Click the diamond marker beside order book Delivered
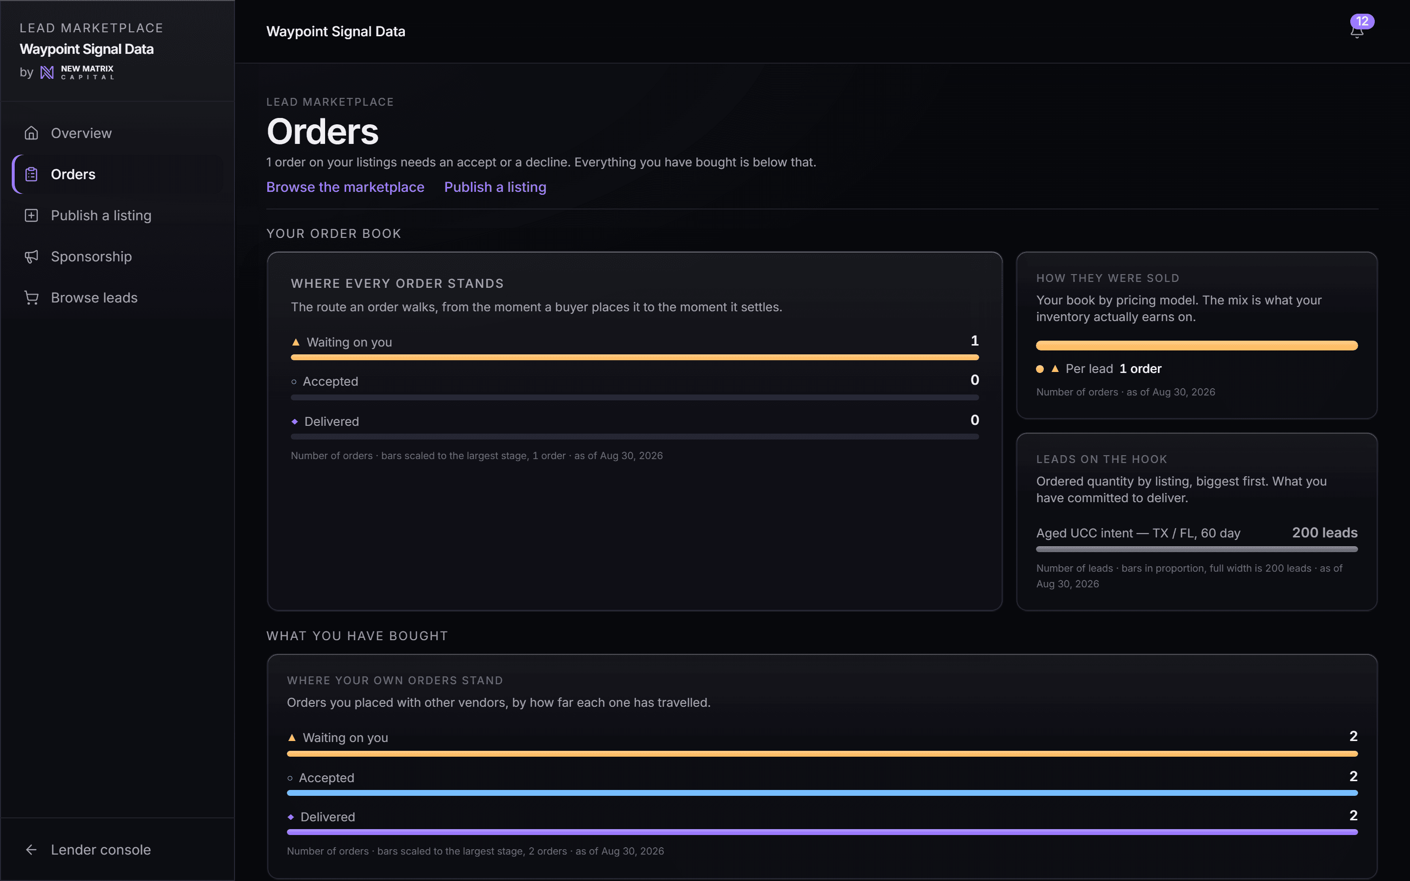1410x881 pixels. click(294, 421)
